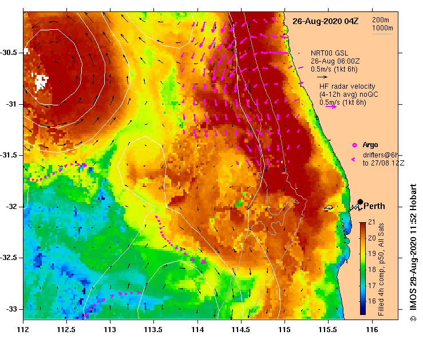This screenshot has width=423, height=339.
Task: Click the longitude label 113
Action: [x=110, y=330]
